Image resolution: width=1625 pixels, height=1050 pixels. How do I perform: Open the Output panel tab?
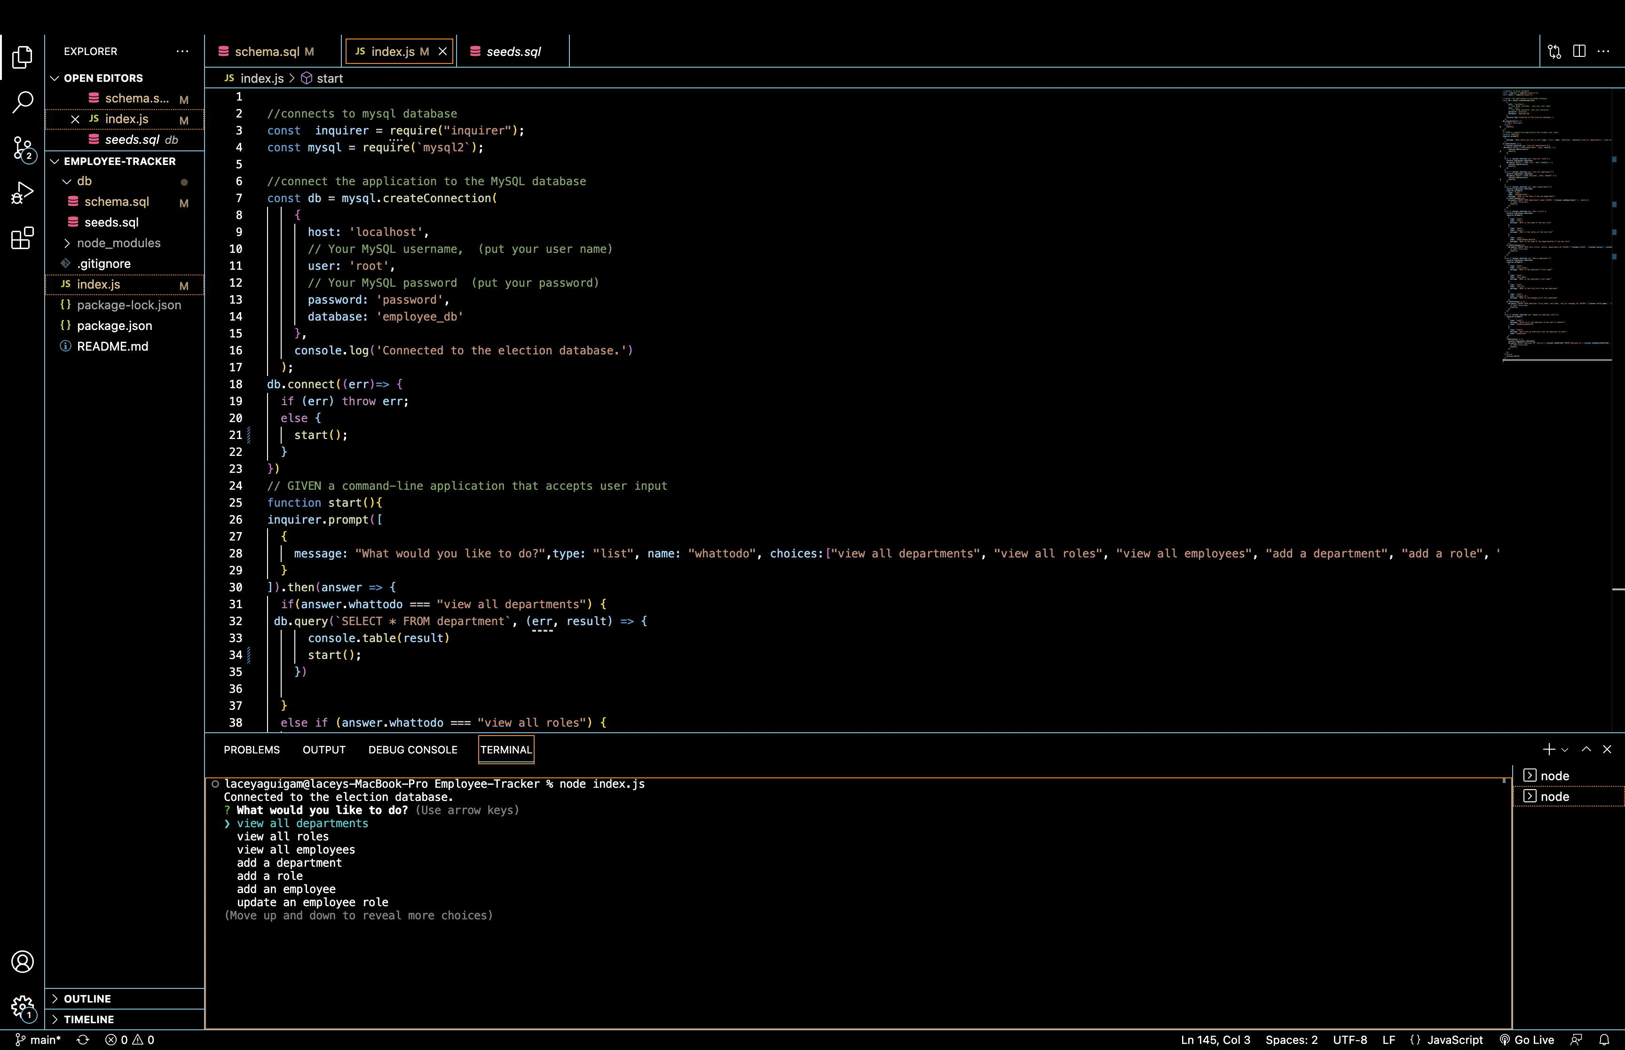coord(324,749)
